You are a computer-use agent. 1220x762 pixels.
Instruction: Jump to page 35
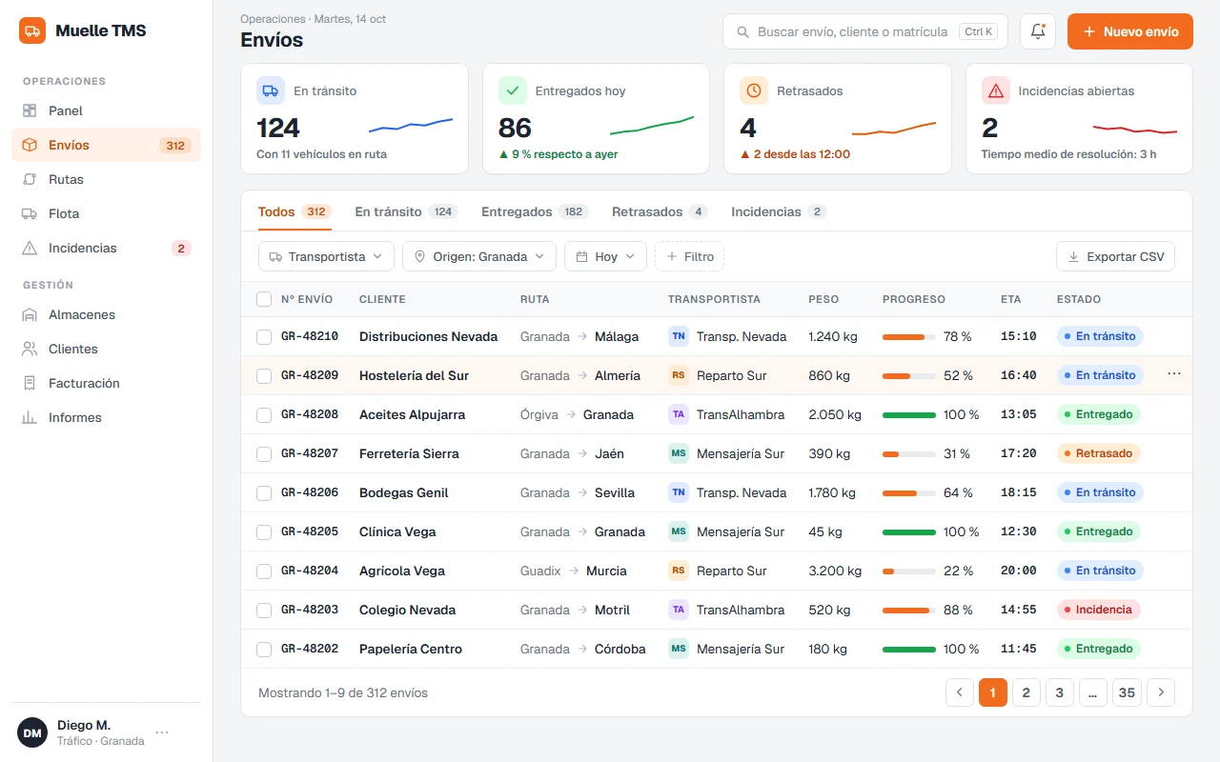pyautogui.click(x=1127, y=692)
